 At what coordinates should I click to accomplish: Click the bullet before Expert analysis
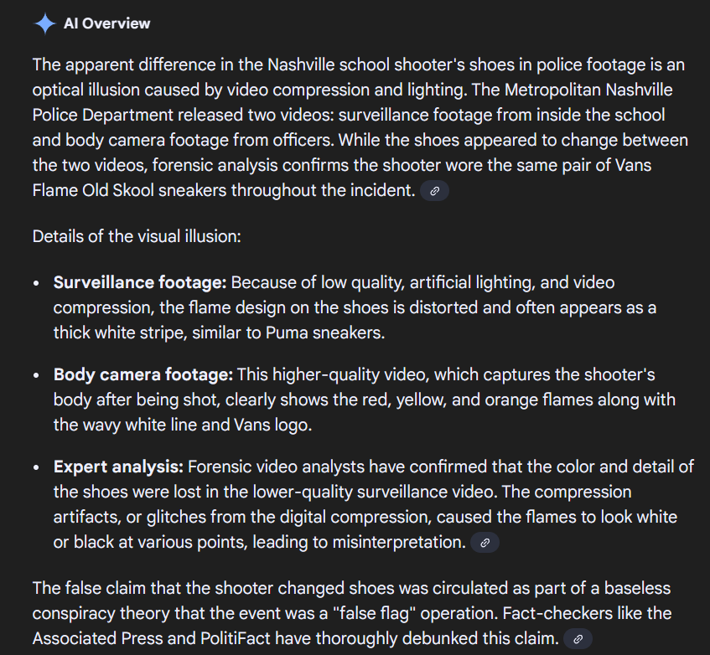(x=36, y=468)
